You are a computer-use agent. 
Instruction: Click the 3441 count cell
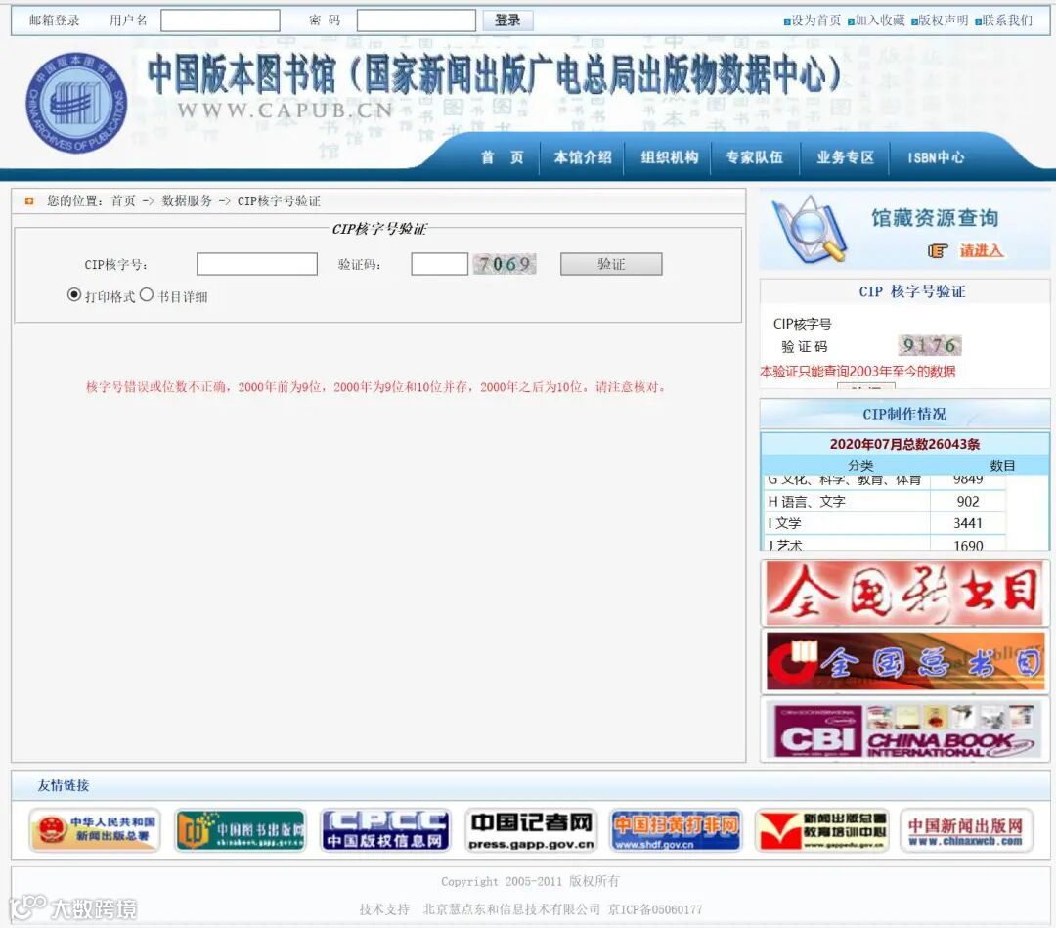tap(968, 523)
